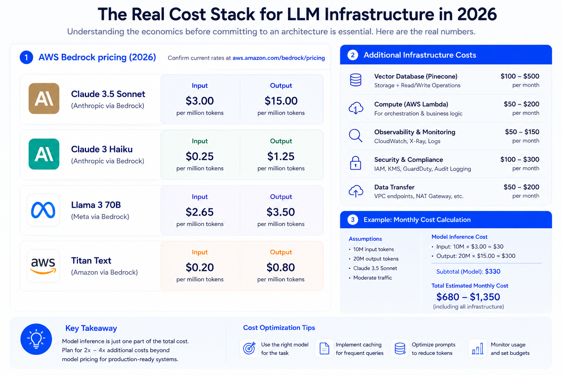
Task: Select the "20M output tokens" assumption
Action: pyautogui.click(x=376, y=259)
